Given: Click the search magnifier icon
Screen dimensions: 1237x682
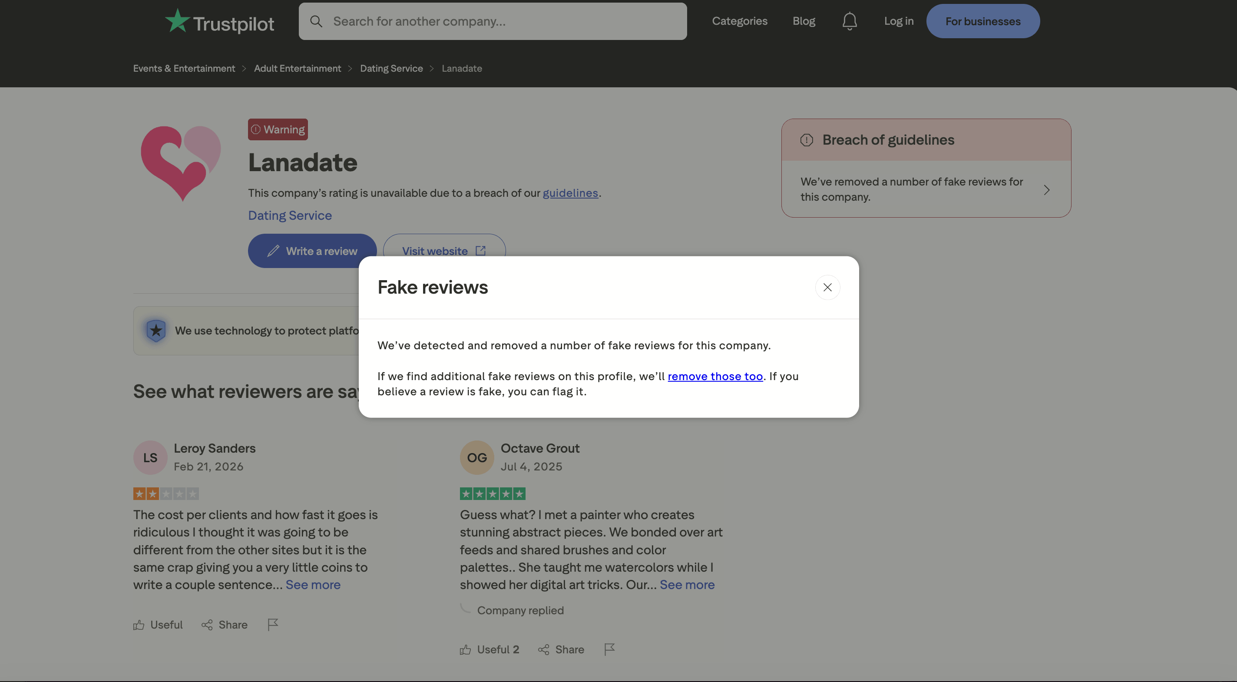Looking at the screenshot, I should coord(316,21).
